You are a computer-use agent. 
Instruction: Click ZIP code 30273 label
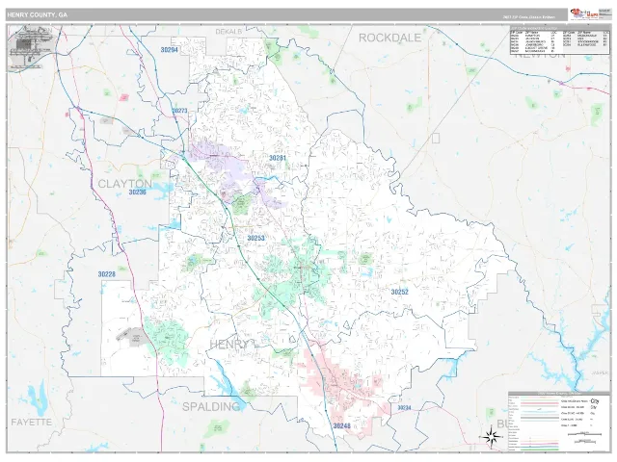tap(179, 111)
